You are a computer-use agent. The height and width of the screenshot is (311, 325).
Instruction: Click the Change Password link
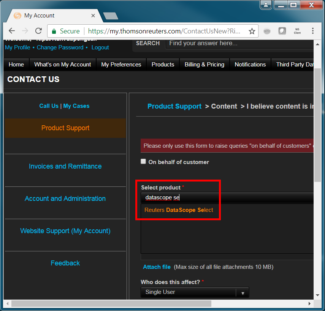point(60,47)
